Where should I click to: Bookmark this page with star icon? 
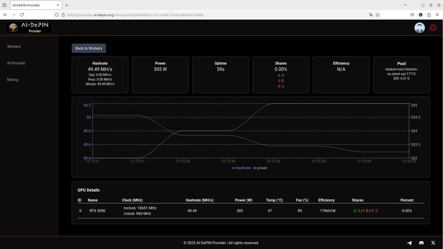pyautogui.click(x=377, y=15)
